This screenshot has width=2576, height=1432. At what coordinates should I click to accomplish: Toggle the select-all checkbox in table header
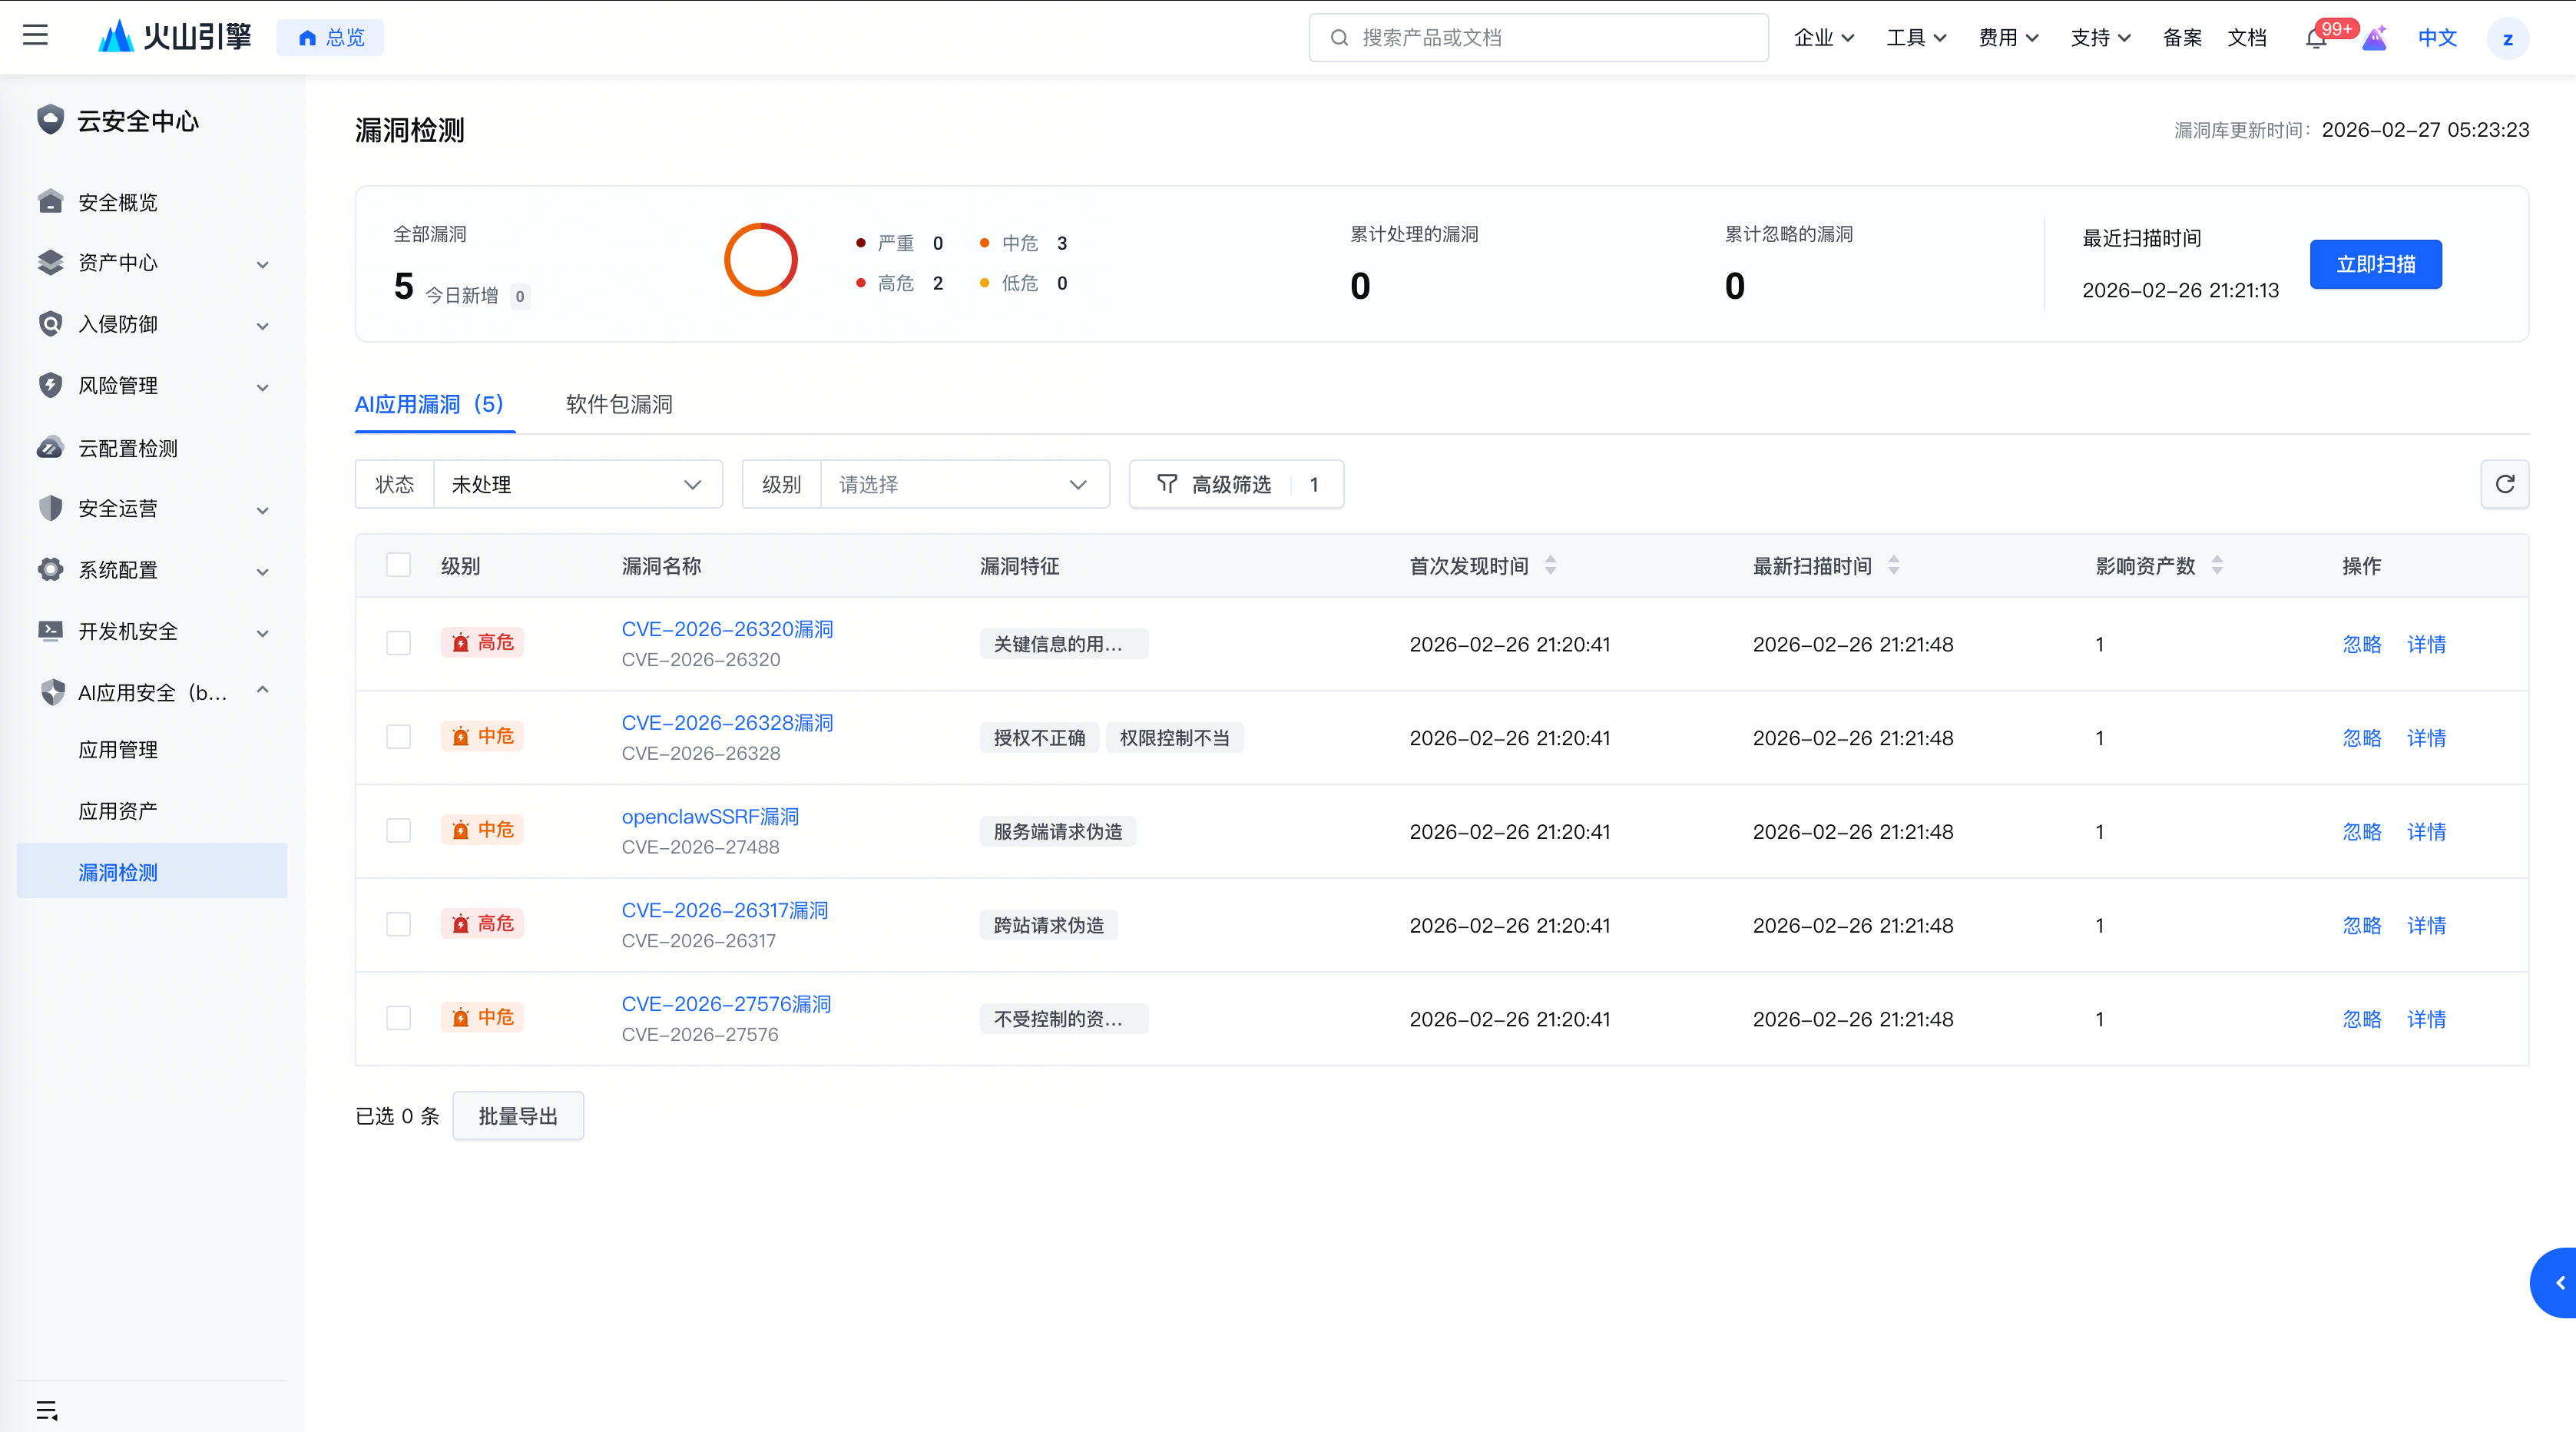[399, 565]
